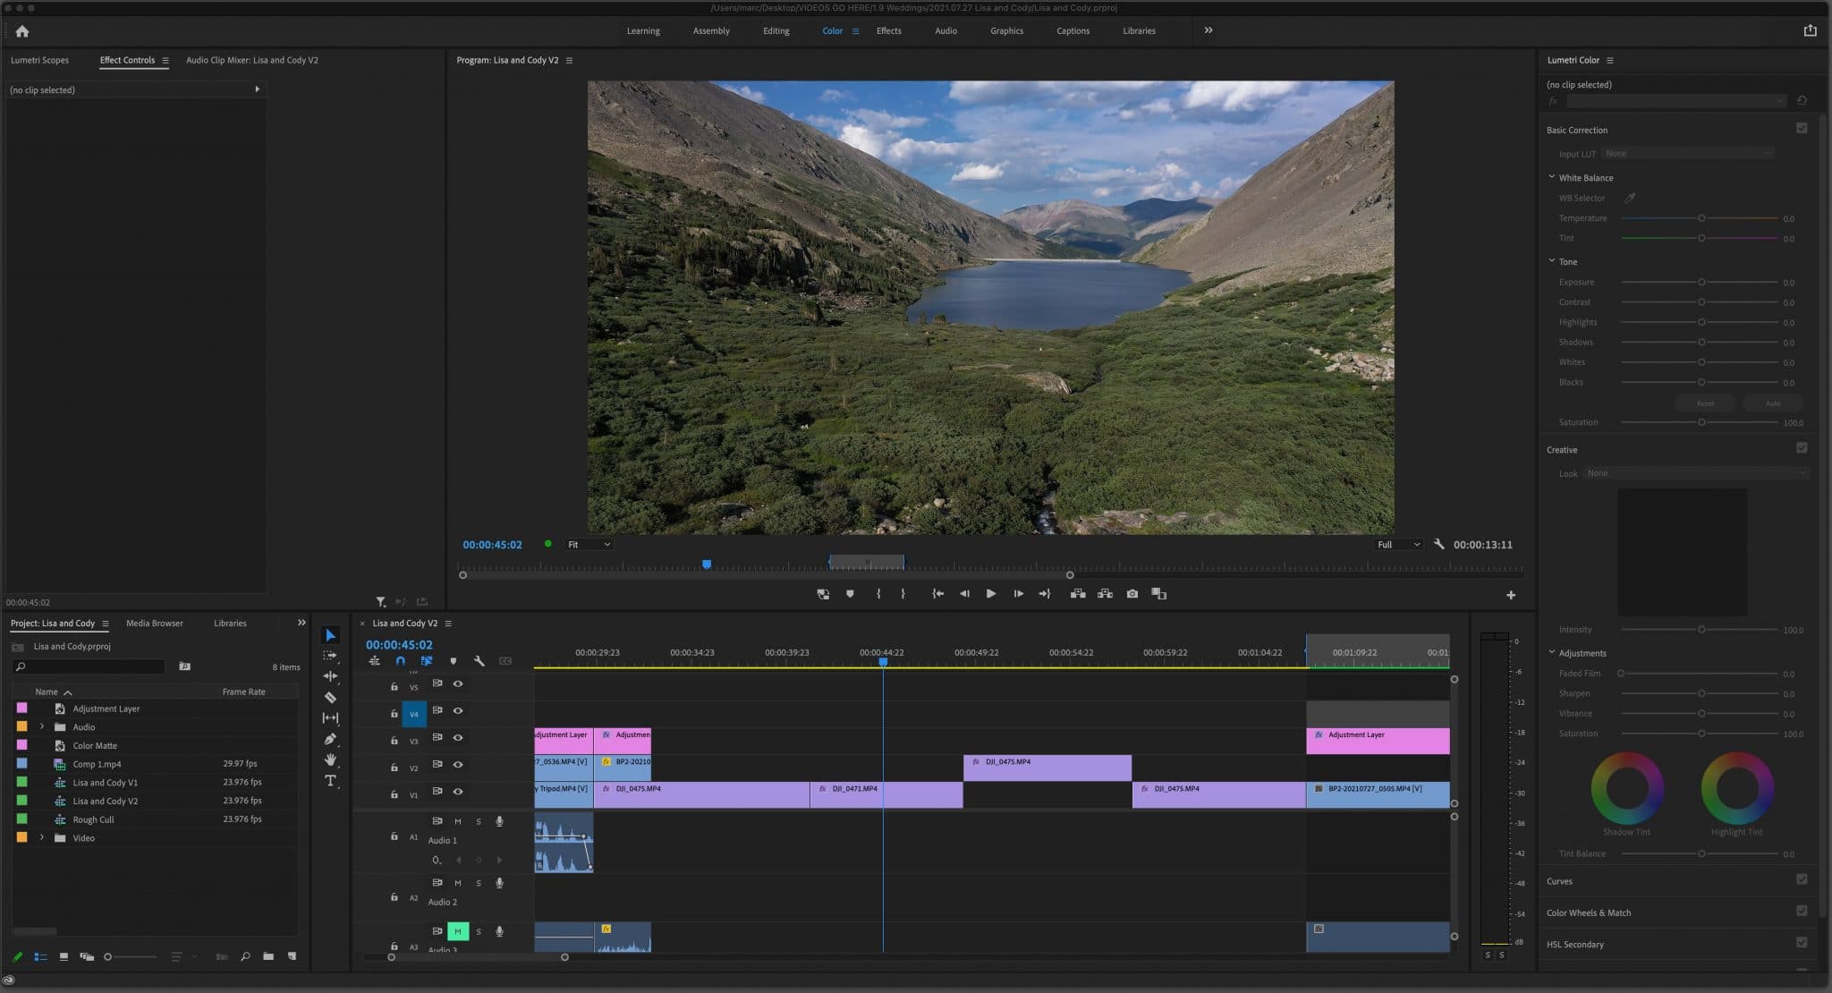Expand the Video bin folder

[x=42, y=838]
